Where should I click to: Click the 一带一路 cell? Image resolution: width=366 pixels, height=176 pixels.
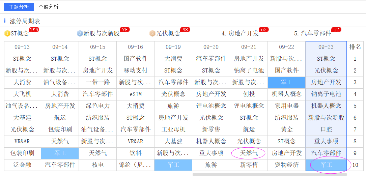pos(98,82)
